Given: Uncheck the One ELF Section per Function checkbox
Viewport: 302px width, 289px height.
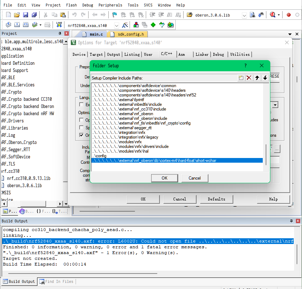Looking at the screenshot, I should click(81, 135).
